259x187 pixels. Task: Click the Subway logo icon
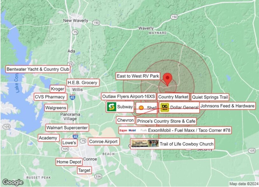(x=111, y=107)
